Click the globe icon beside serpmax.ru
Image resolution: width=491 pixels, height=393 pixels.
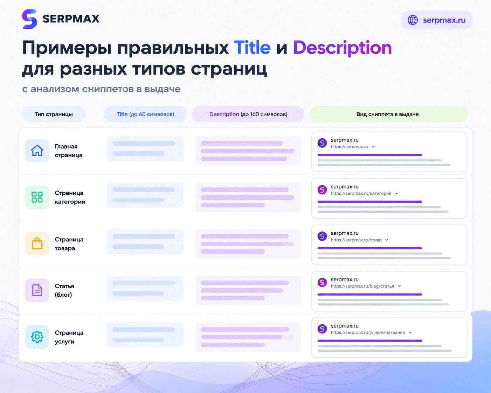pos(413,20)
